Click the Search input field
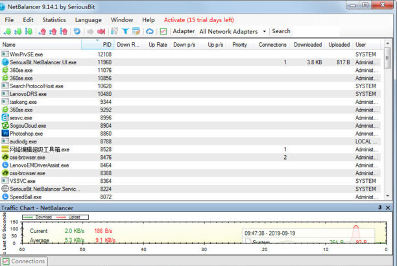The height and width of the screenshot is (266, 397). [x=315, y=31]
